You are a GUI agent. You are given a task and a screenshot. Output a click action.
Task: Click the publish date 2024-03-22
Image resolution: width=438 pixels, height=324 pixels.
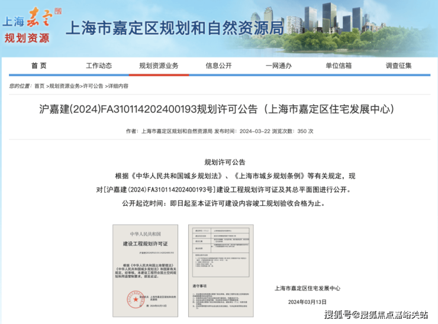click(255, 131)
